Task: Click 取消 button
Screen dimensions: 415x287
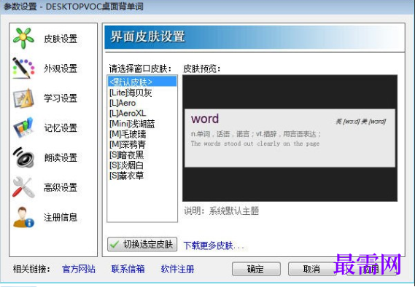Action: tap(311, 269)
